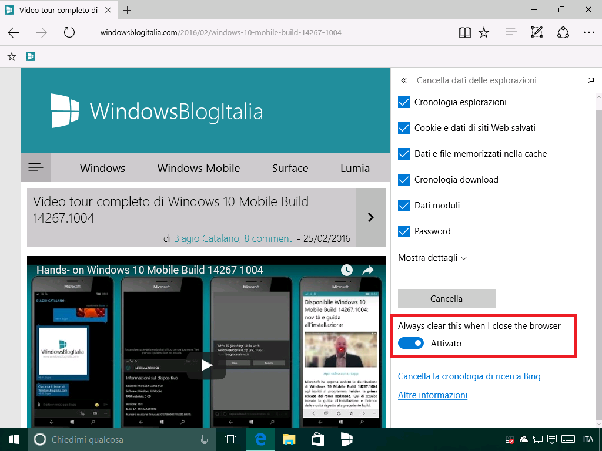Screen dimensions: 602x451
Task: Make a Web Note pen icon
Action: coord(537,33)
